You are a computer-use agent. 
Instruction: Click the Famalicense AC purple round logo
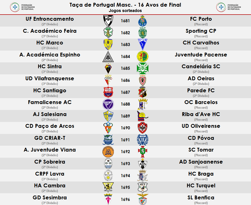pyautogui.click(x=108, y=104)
